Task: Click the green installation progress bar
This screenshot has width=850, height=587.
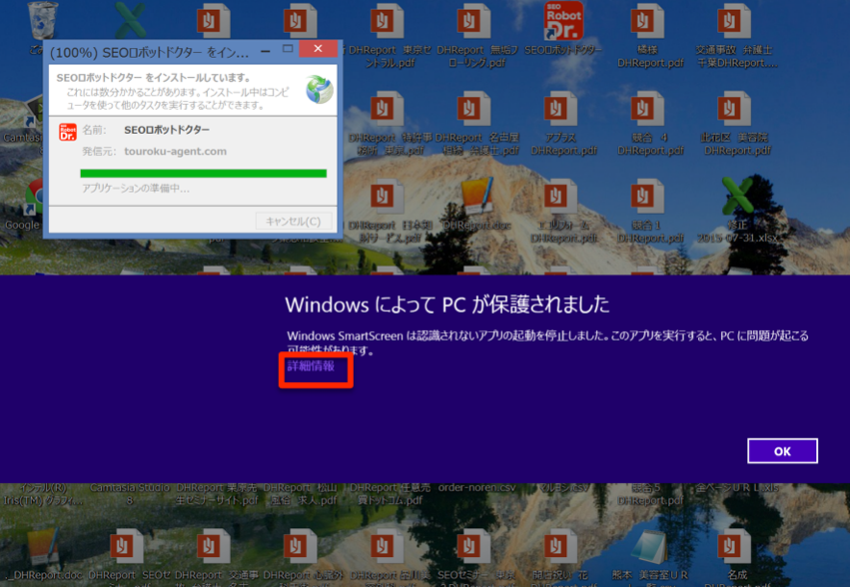Action: 204,174
